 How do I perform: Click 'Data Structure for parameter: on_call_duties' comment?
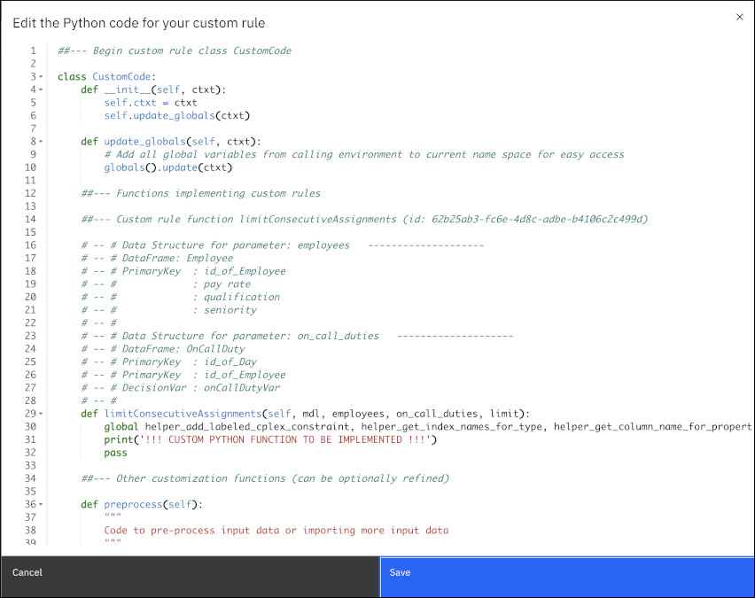click(297, 336)
